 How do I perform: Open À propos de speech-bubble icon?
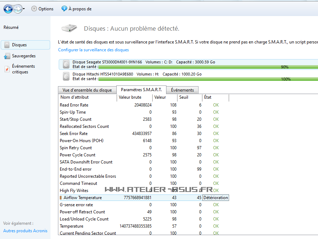(64, 9)
